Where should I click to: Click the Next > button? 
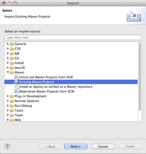pyautogui.click(x=76, y=146)
